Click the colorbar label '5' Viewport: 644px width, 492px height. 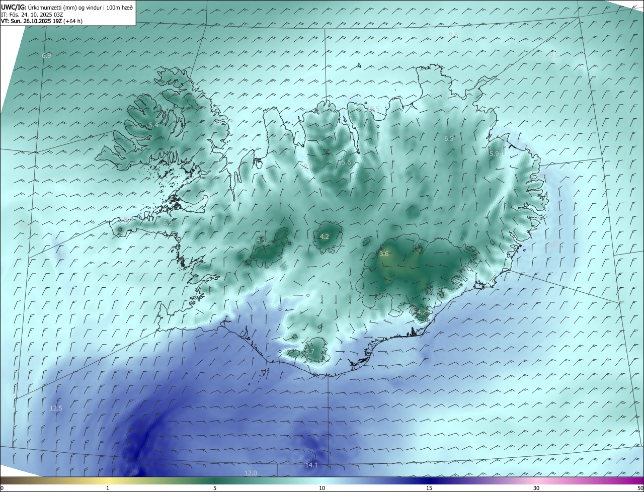click(x=215, y=488)
